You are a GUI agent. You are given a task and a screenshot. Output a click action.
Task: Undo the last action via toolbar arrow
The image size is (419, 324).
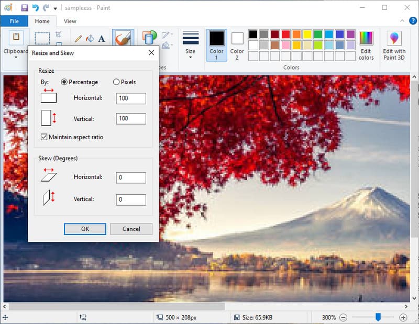click(x=35, y=8)
